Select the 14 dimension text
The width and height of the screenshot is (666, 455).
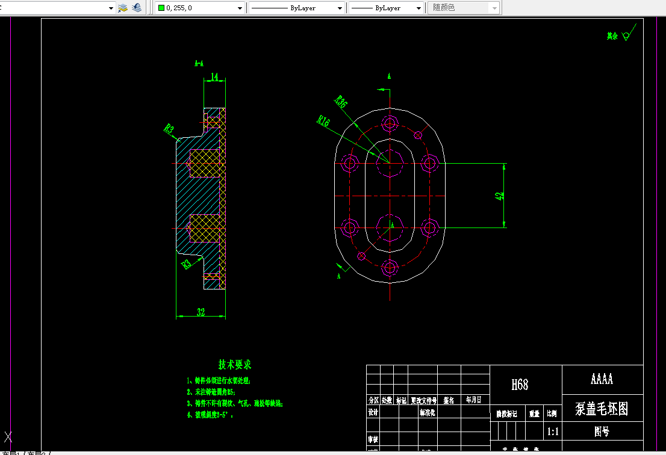(x=214, y=76)
